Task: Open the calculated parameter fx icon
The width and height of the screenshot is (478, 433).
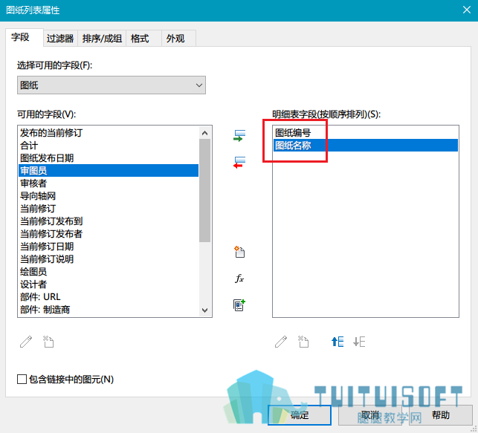Action: coord(239,278)
